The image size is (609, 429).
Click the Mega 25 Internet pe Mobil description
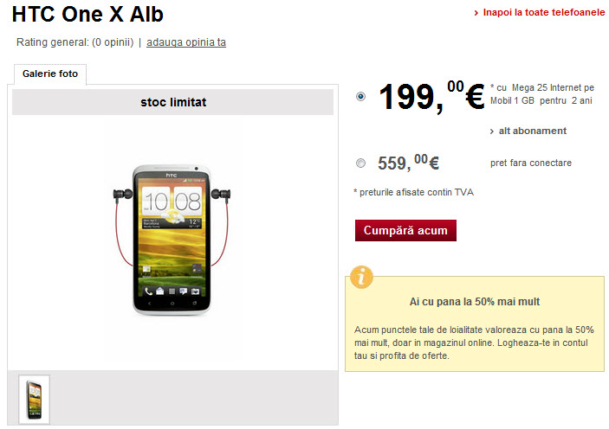click(x=542, y=94)
